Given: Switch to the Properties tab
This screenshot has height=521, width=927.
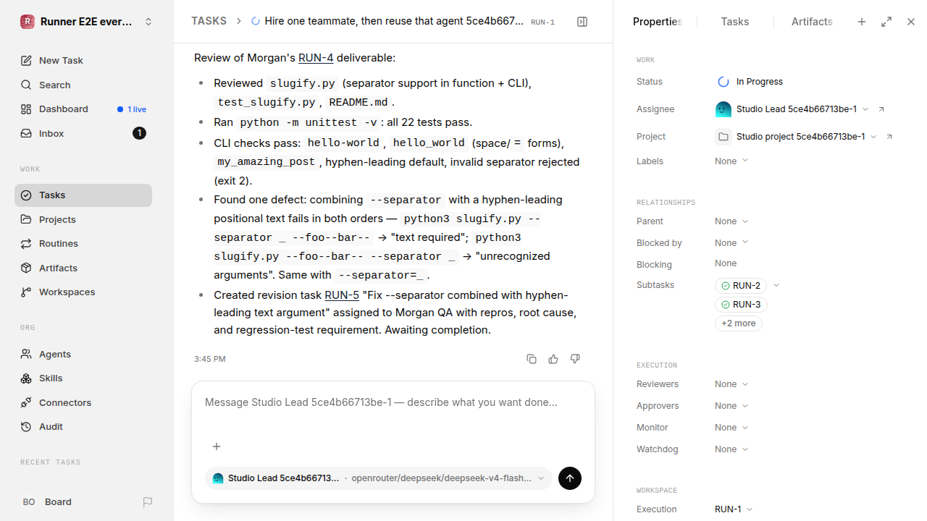Looking at the screenshot, I should pyautogui.click(x=658, y=22).
